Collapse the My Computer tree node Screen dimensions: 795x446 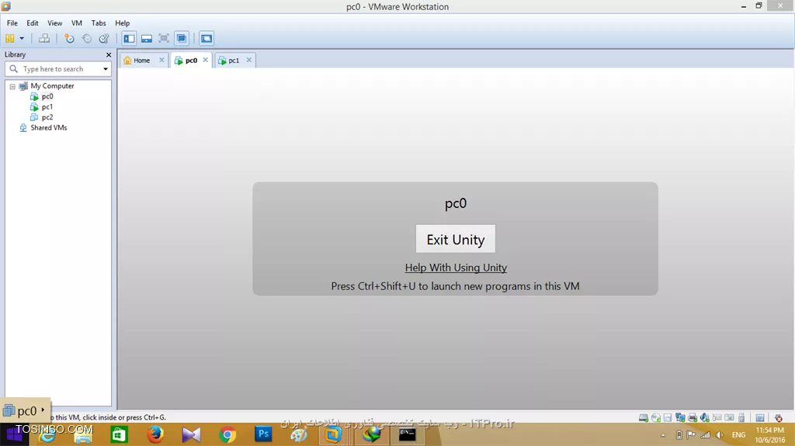point(12,86)
